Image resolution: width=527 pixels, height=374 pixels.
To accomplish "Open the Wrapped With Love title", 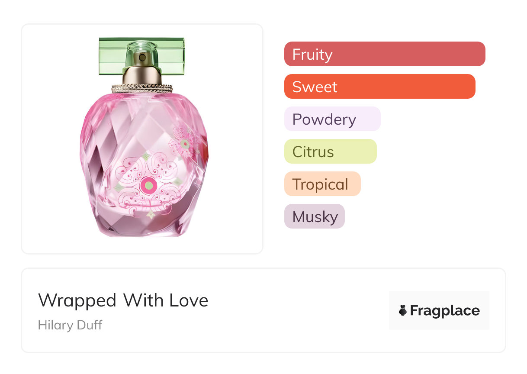I will (123, 300).
